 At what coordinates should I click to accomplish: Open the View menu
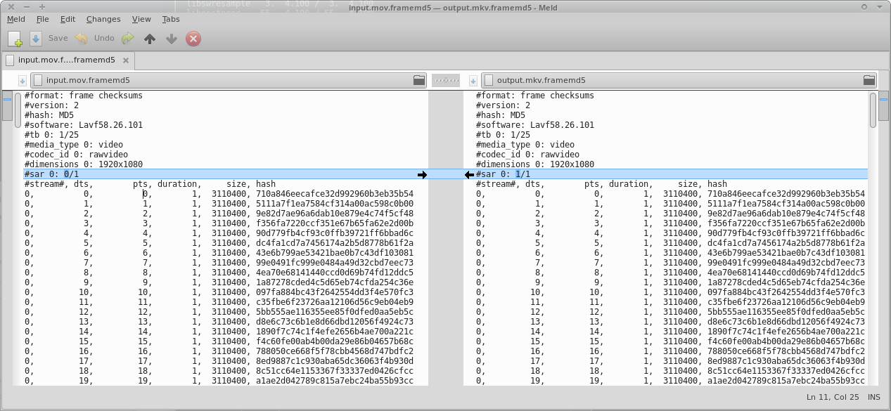(141, 20)
